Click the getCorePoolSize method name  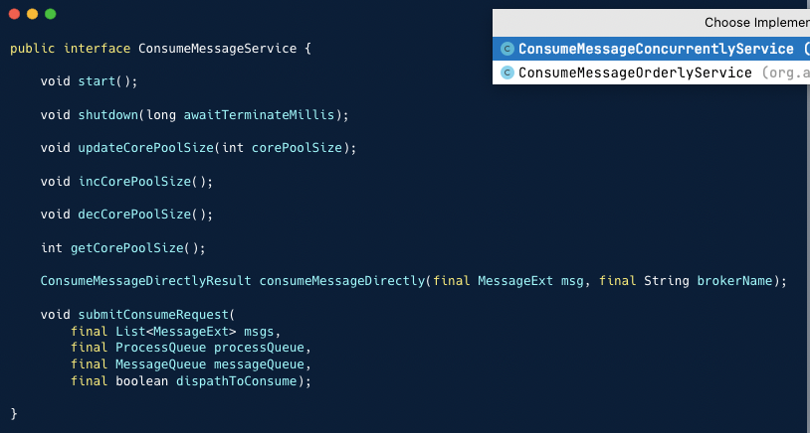(x=127, y=248)
